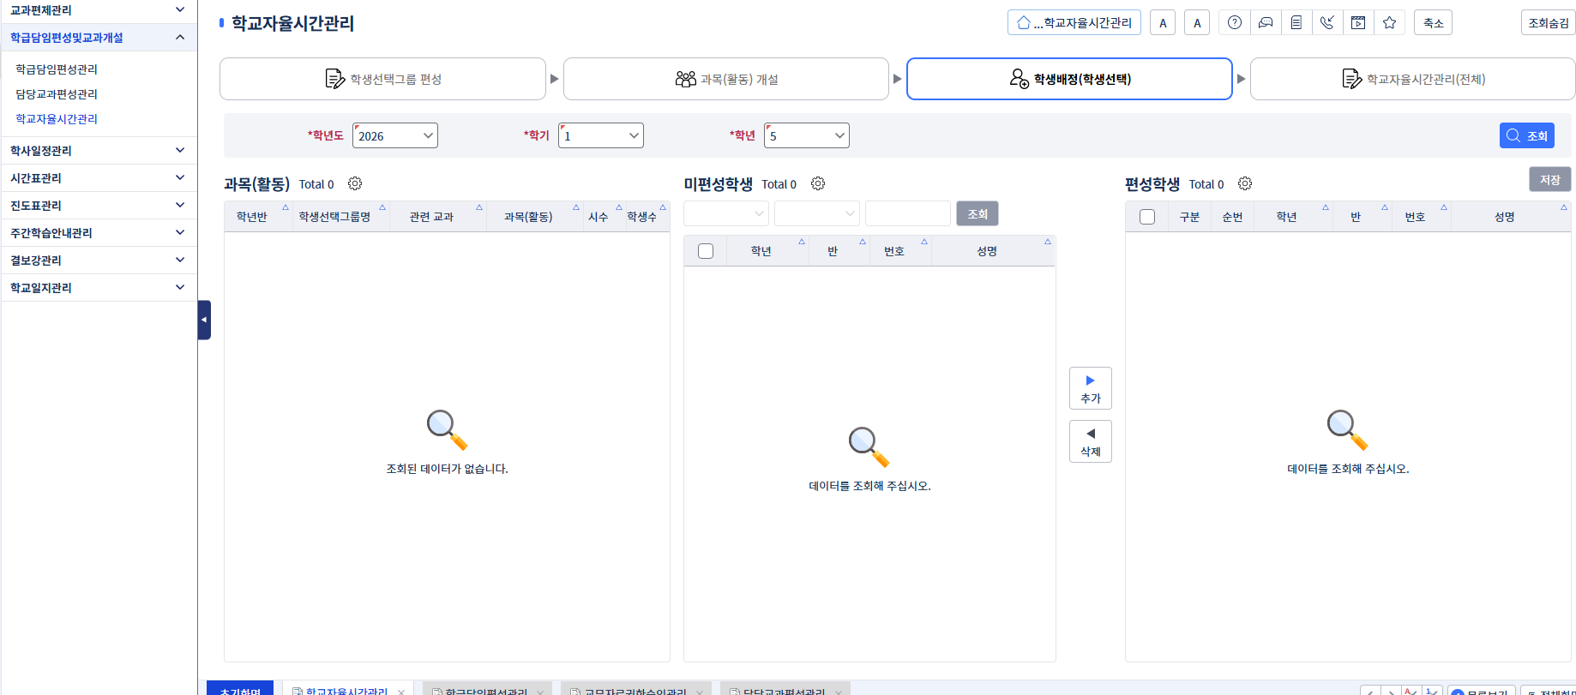Sort 편성학생 grid by 학년 arrow
The width and height of the screenshot is (1576, 695).
[x=1326, y=207]
